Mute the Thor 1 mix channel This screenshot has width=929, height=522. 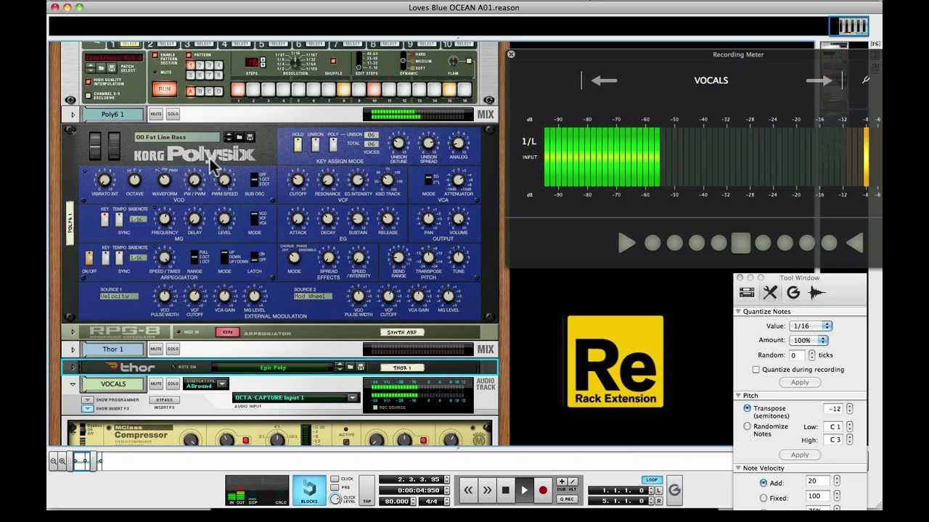[x=156, y=349]
